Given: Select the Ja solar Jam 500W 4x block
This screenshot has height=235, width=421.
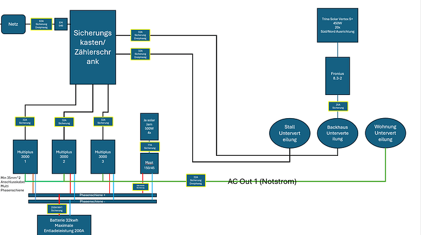Looking at the screenshot, I should click(149, 127).
